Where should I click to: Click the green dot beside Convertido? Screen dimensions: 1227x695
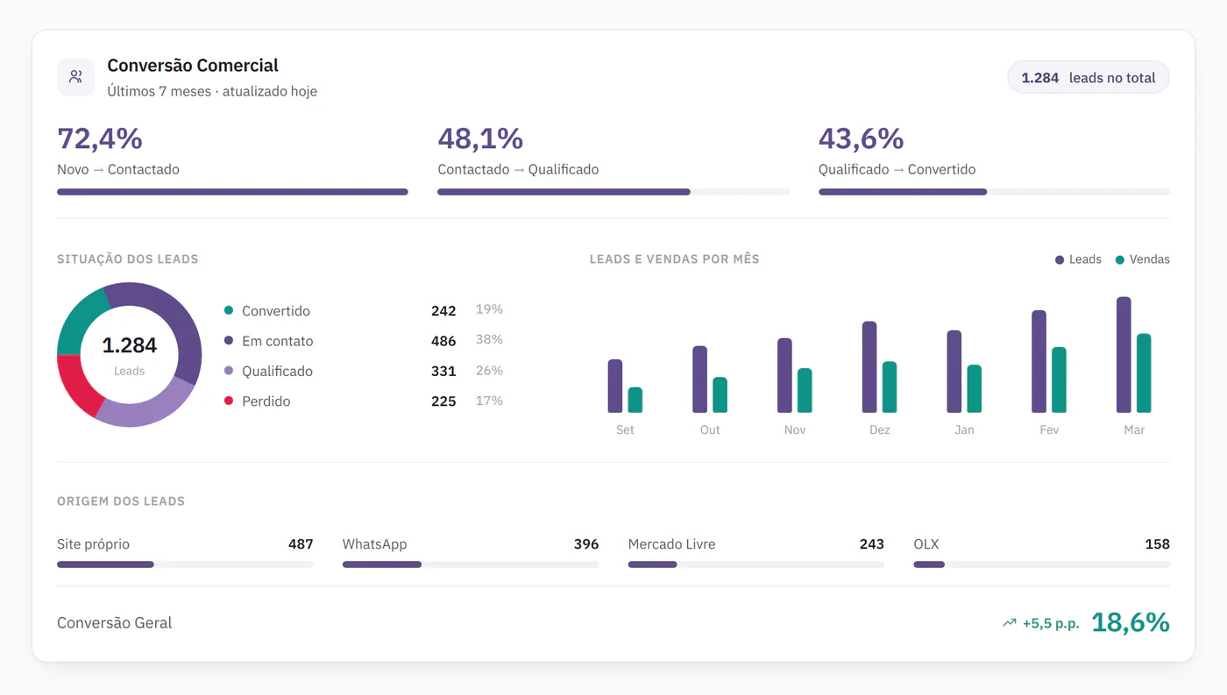tap(229, 310)
